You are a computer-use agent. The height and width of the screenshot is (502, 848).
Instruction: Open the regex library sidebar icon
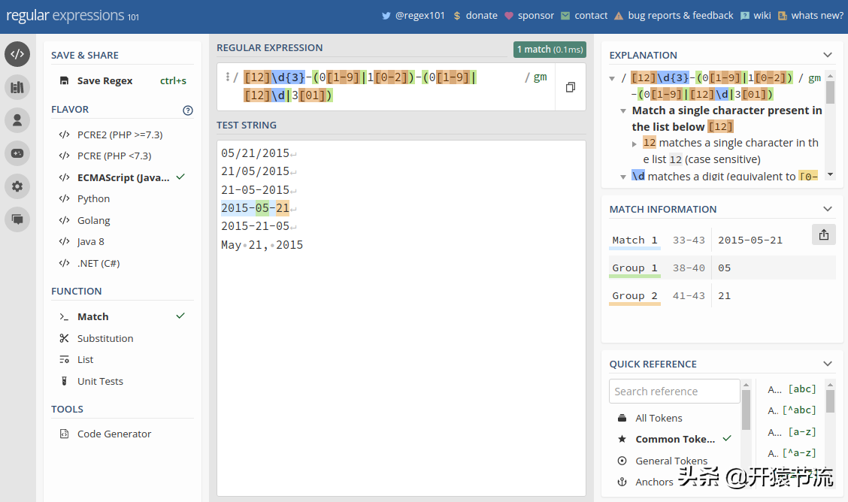click(x=17, y=87)
